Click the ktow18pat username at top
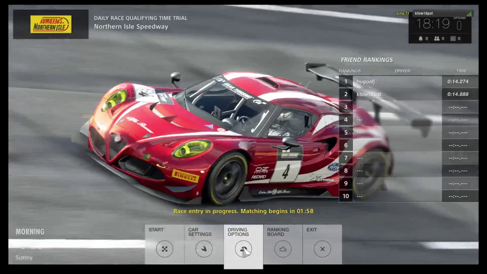Screen dimensions: 487x274 (424, 13)
